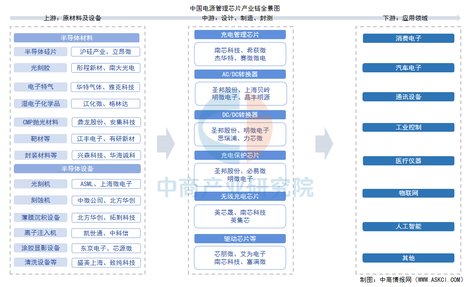Click the title "中国电源管理芯片产业链全景图"
471x287 pixels.
[x=235, y=8]
